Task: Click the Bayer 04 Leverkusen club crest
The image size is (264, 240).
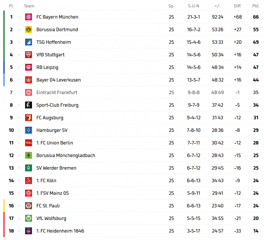Action: point(28,80)
